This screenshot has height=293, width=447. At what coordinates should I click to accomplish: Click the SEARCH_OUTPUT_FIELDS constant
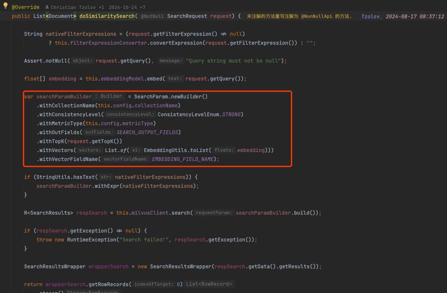(147, 132)
